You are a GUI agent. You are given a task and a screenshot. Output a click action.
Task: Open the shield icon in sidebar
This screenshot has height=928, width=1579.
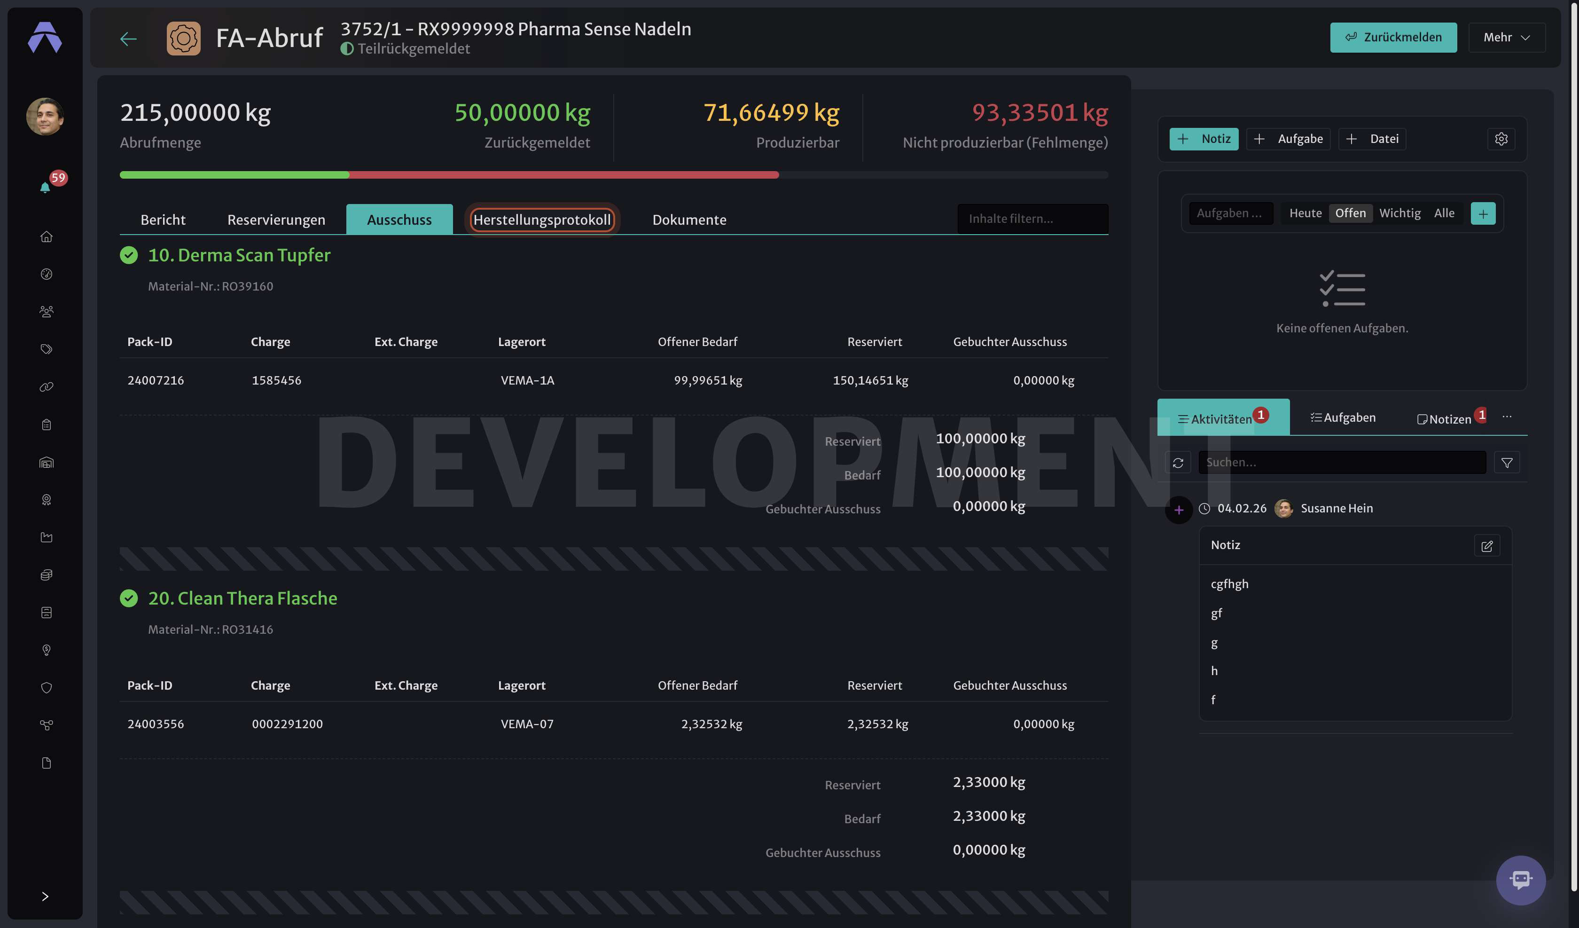pyautogui.click(x=47, y=688)
